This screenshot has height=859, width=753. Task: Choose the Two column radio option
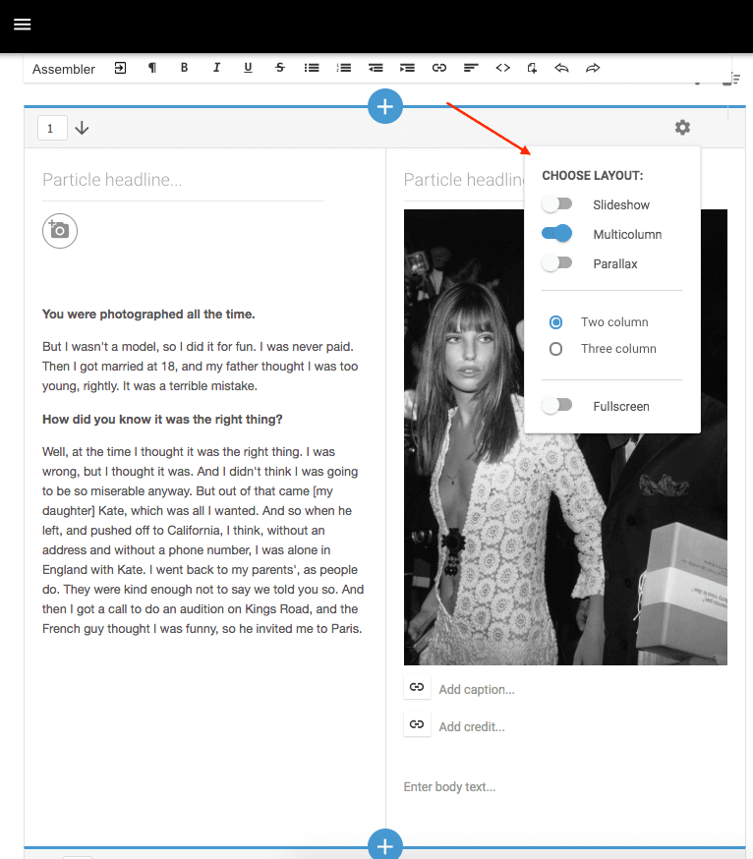coord(556,322)
